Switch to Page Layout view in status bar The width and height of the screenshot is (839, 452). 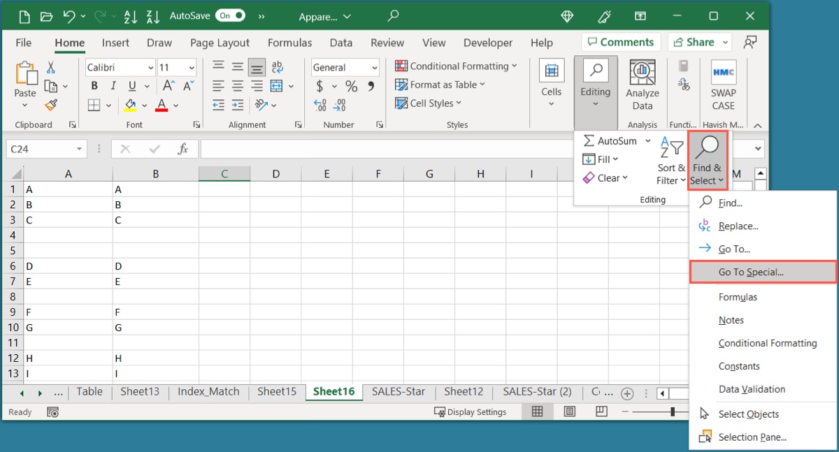[x=570, y=411]
